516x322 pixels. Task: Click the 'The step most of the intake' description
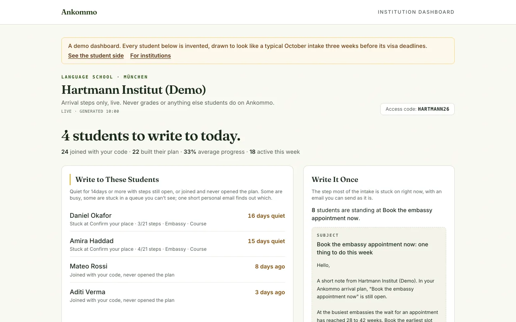point(377,195)
